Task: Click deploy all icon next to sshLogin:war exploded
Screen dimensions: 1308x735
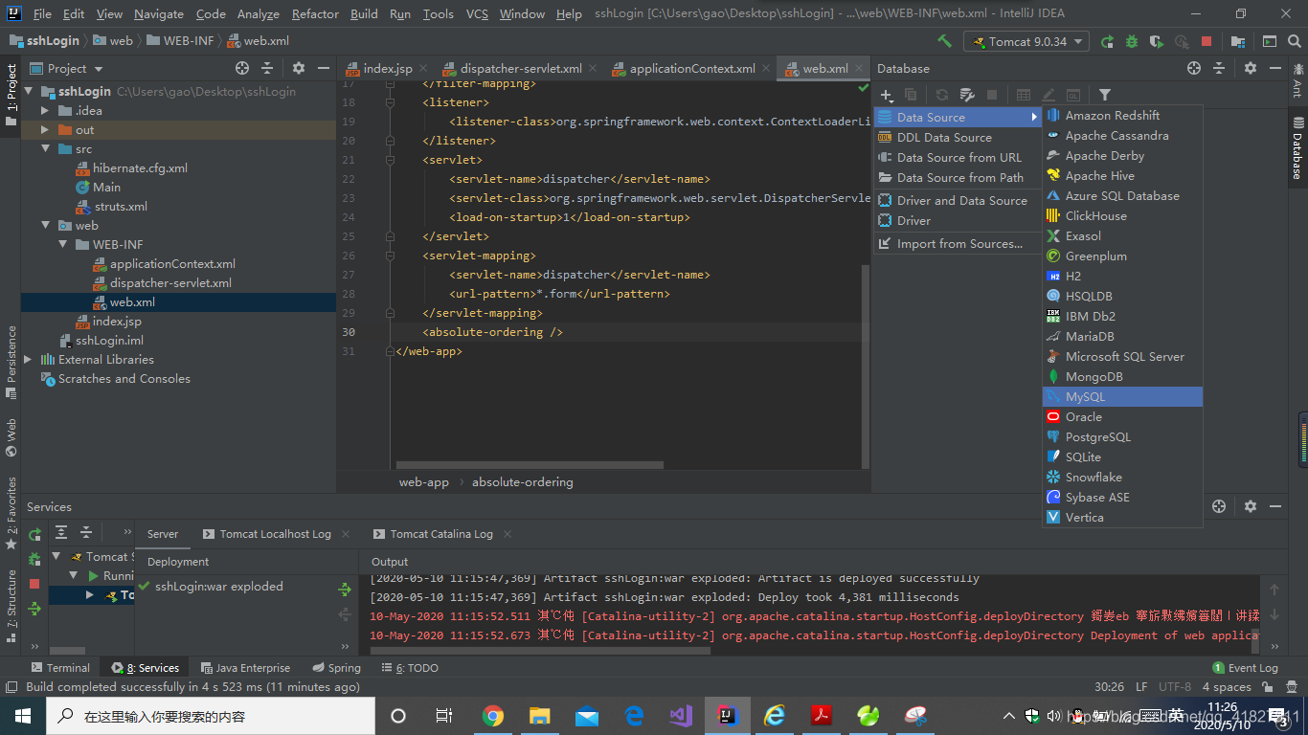Action: click(x=345, y=590)
